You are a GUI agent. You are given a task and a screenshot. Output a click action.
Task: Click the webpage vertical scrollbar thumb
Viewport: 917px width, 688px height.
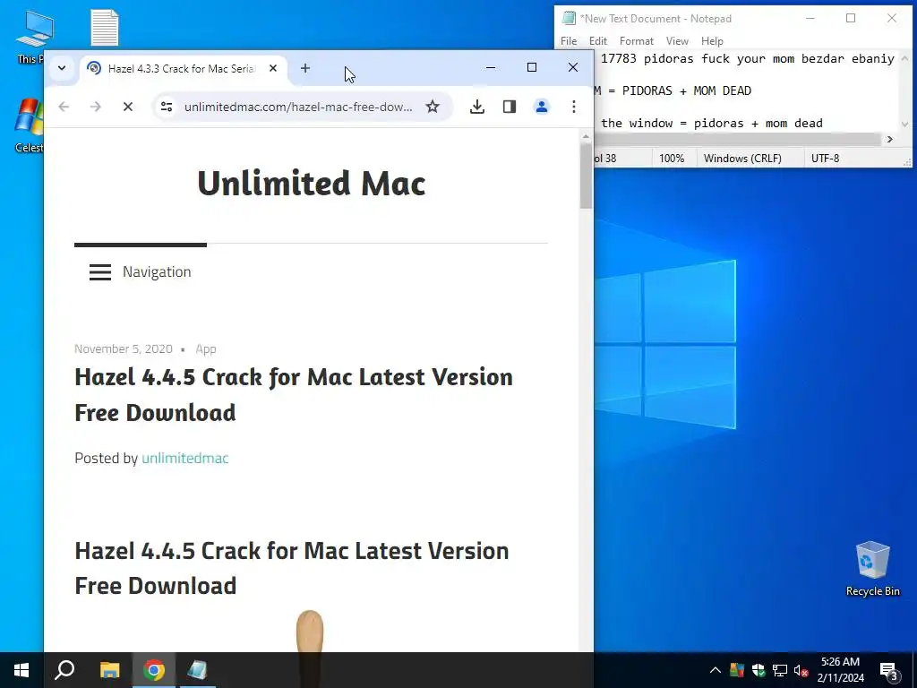coord(586,175)
